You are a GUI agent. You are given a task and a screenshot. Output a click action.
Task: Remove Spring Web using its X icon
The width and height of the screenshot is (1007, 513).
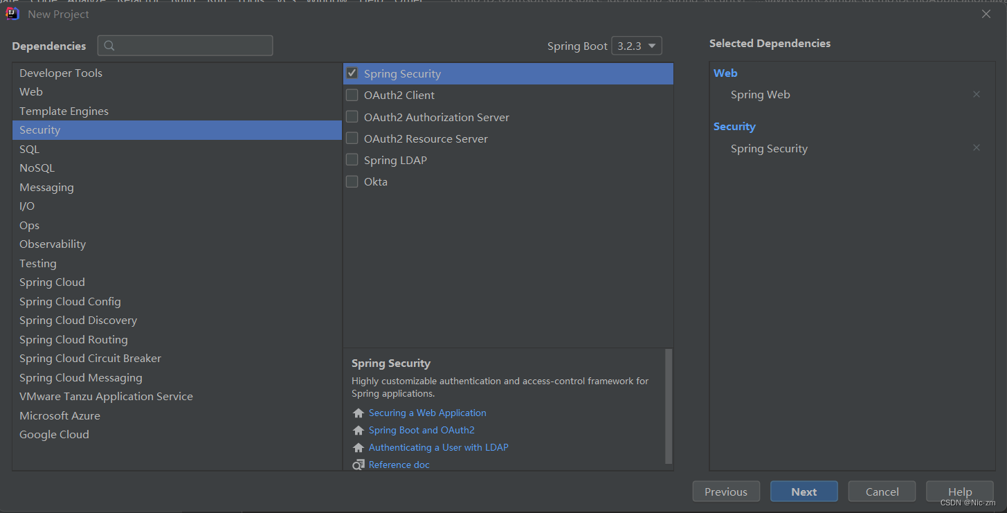coord(977,94)
